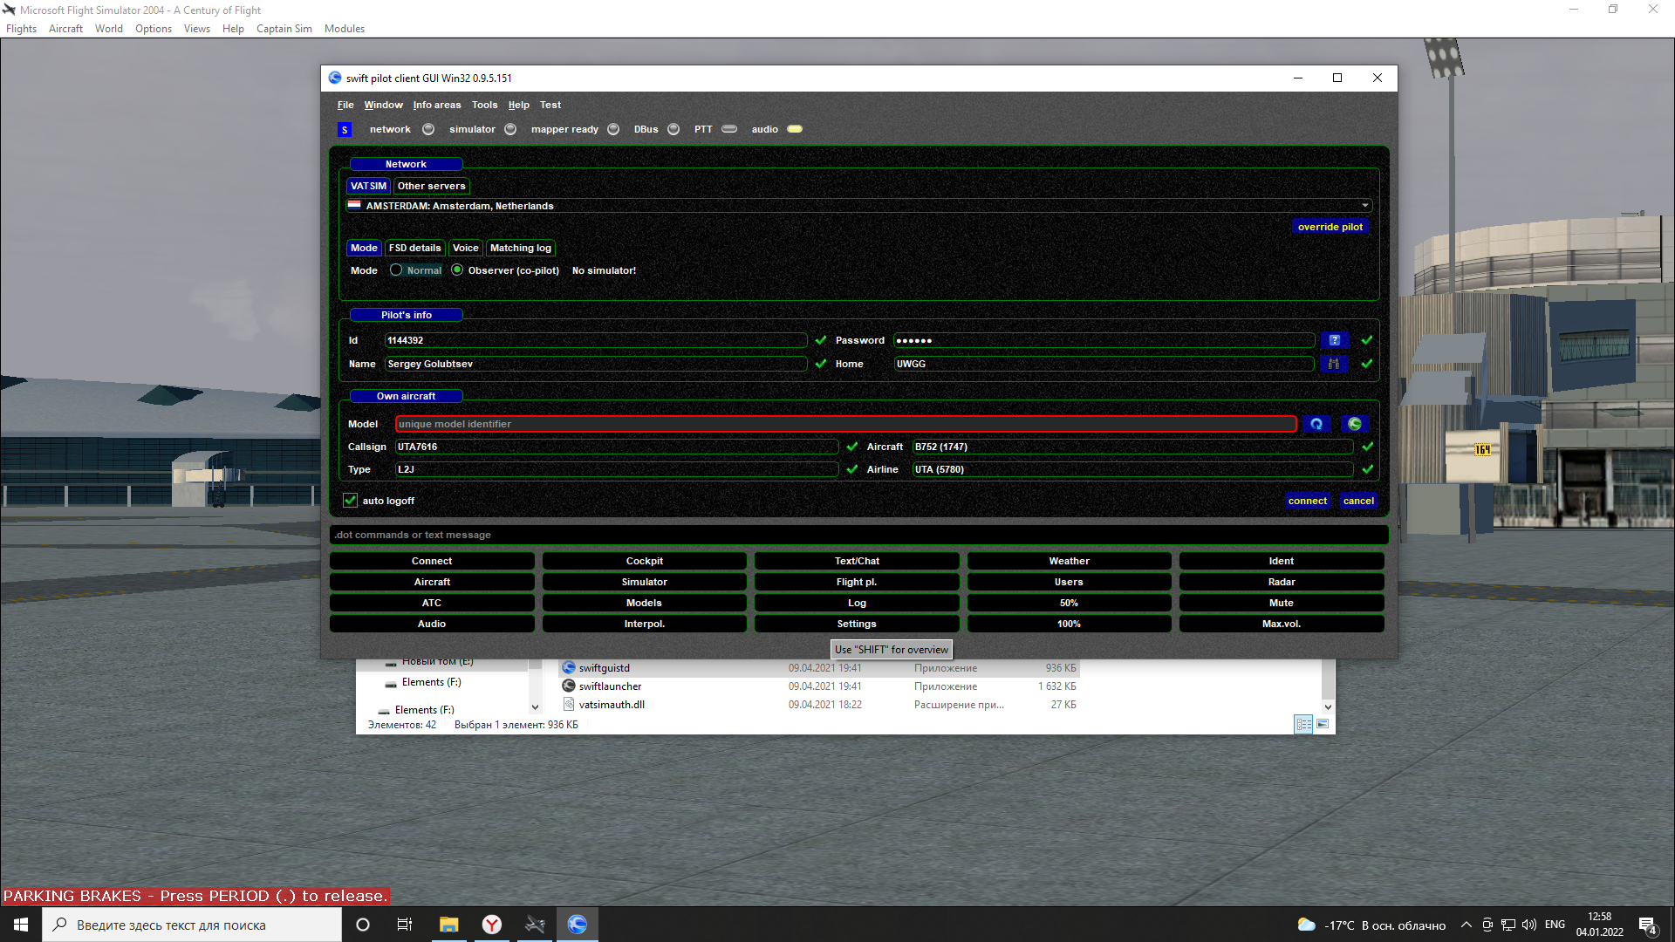Click the swift client taskbar icon
The height and width of the screenshot is (942, 1675).
(578, 925)
